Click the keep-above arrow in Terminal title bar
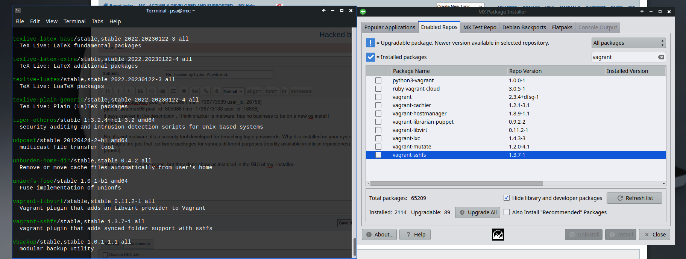 point(324,11)
